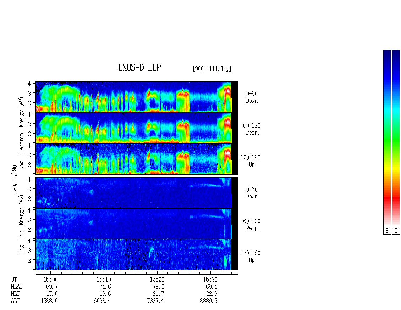
Task: Select the boxed E label under color bar
Action: coord(387,231)
